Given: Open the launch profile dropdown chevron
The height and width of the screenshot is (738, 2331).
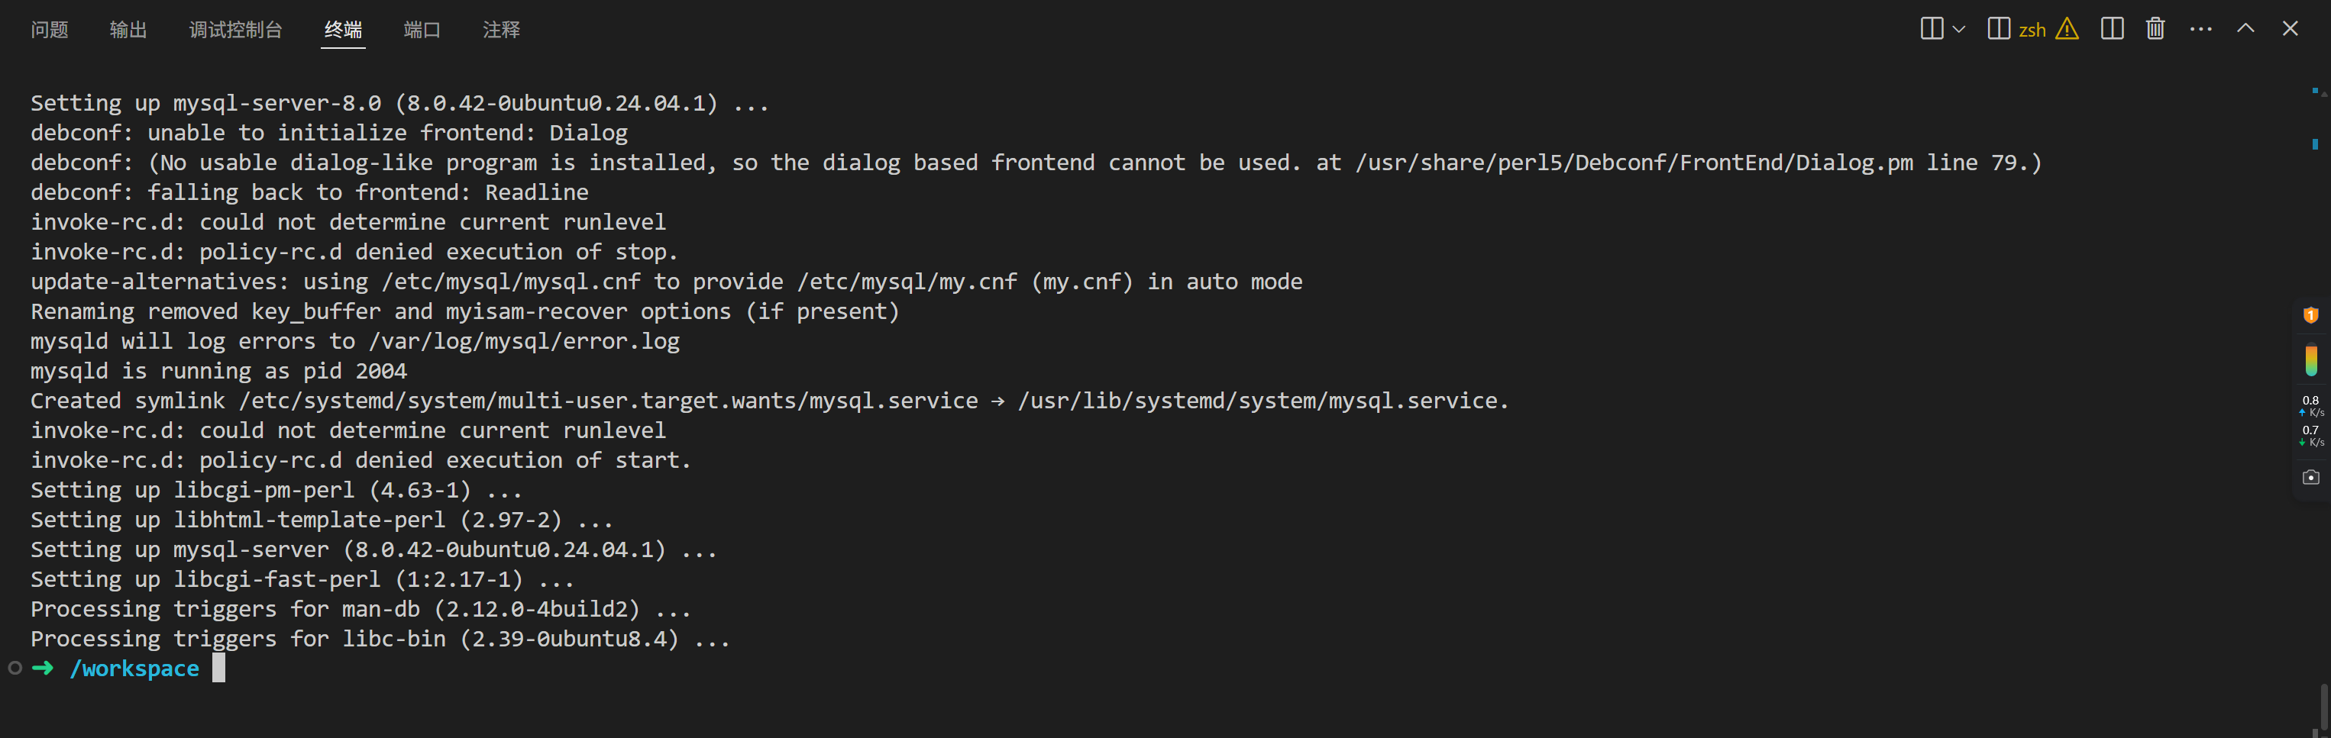Looking at the screenshot, I should pyautogui.click(x=1958, y=29).
